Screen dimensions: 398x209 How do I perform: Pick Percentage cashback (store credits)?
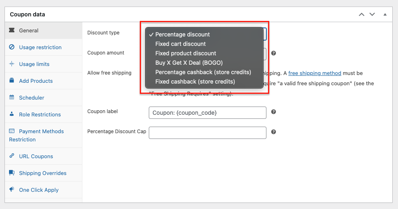coord(205,72)
